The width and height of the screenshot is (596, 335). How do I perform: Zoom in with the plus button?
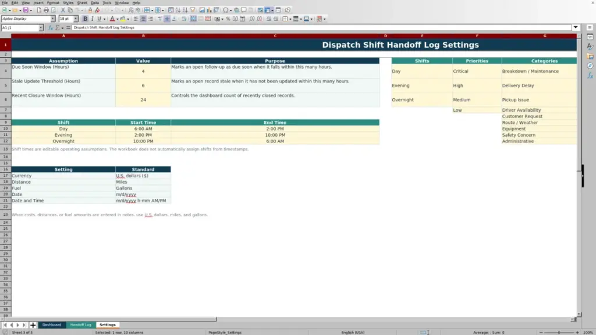pos(577,332)
